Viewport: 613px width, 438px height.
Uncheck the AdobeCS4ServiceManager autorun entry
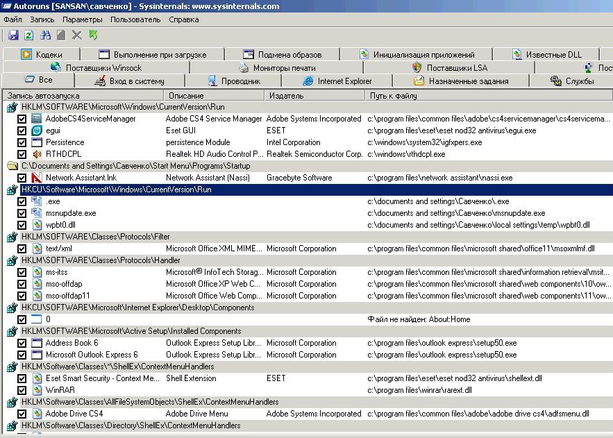(x=22, y=119)
